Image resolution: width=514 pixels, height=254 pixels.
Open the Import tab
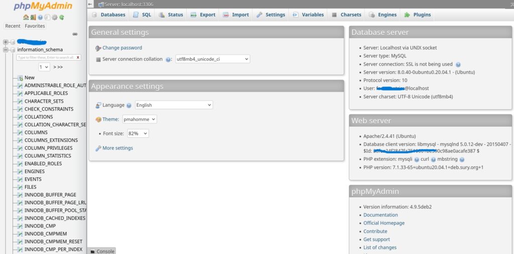236,15
